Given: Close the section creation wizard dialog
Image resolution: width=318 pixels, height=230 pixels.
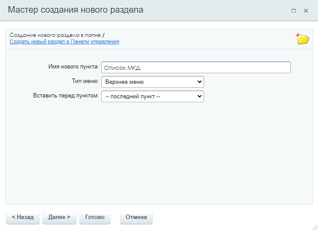Looking at the screenshot, I should tap(306, 11).
